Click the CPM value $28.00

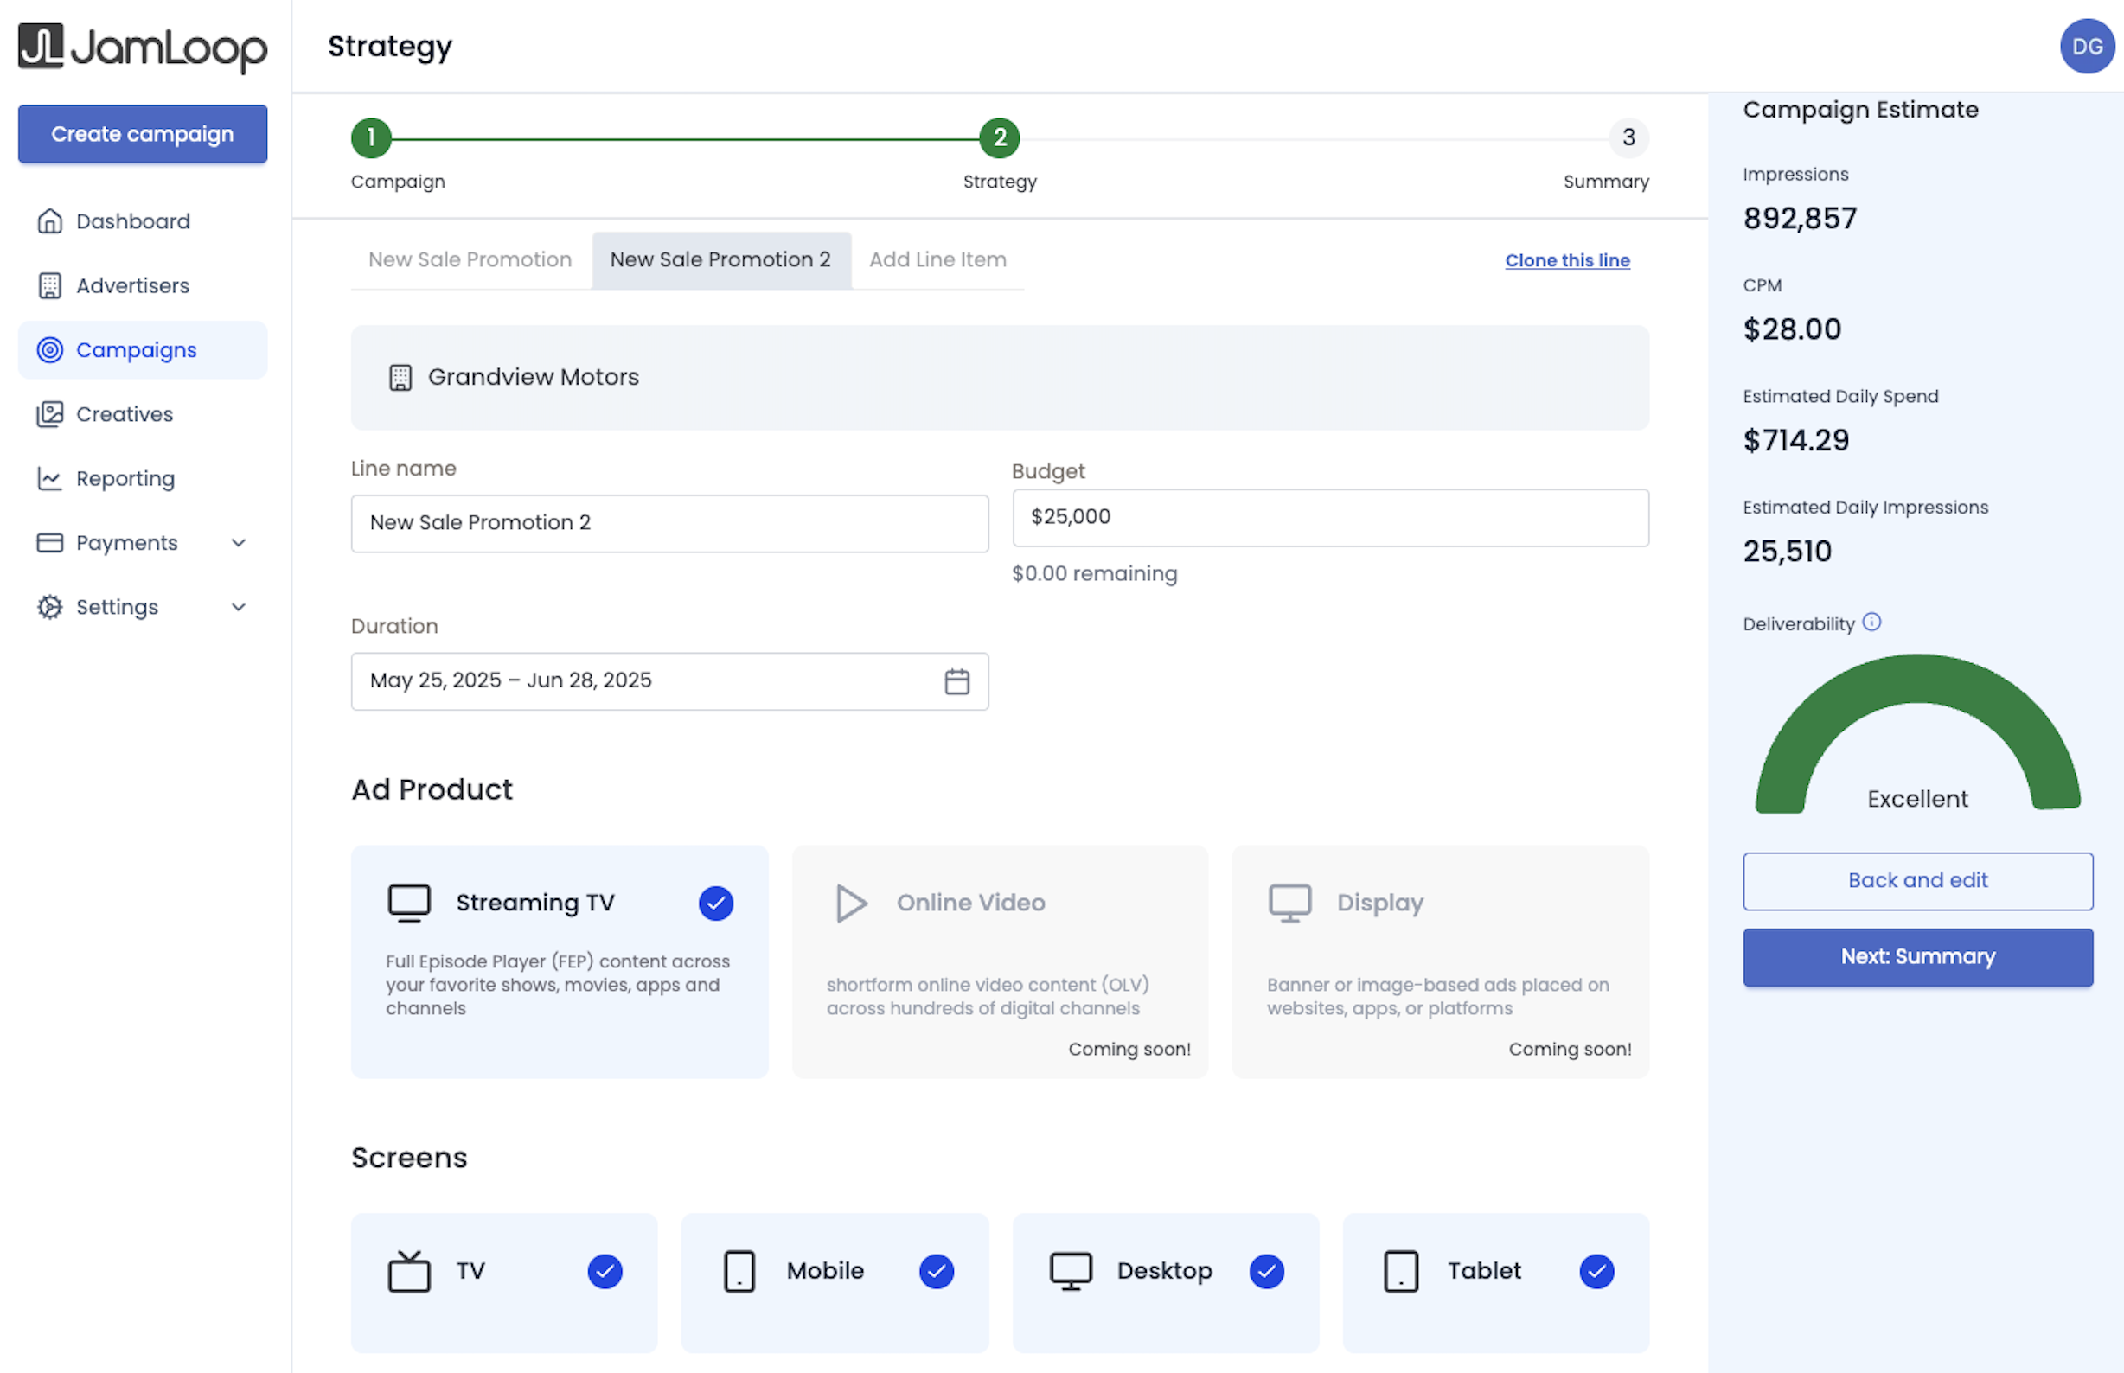click(1791, 329)
